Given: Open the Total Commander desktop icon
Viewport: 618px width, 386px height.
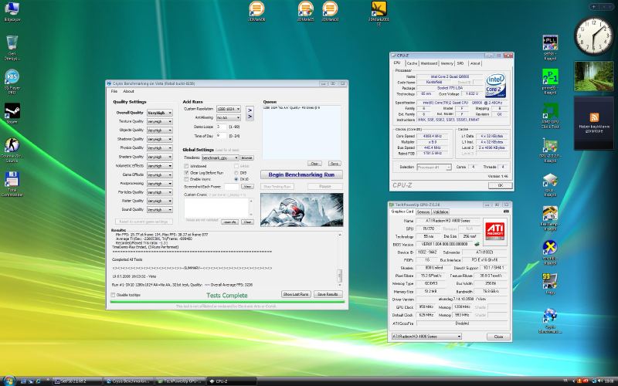Looking at the screenshot, I should point(12,179).
